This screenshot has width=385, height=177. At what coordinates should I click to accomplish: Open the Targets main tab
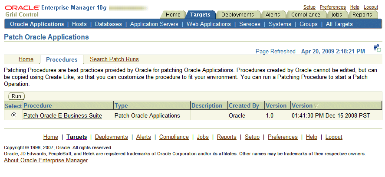[x=200, y=15]
